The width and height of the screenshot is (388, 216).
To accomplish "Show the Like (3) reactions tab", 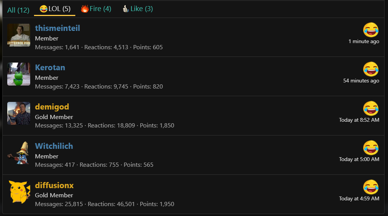I will click(x=137, y=9).
